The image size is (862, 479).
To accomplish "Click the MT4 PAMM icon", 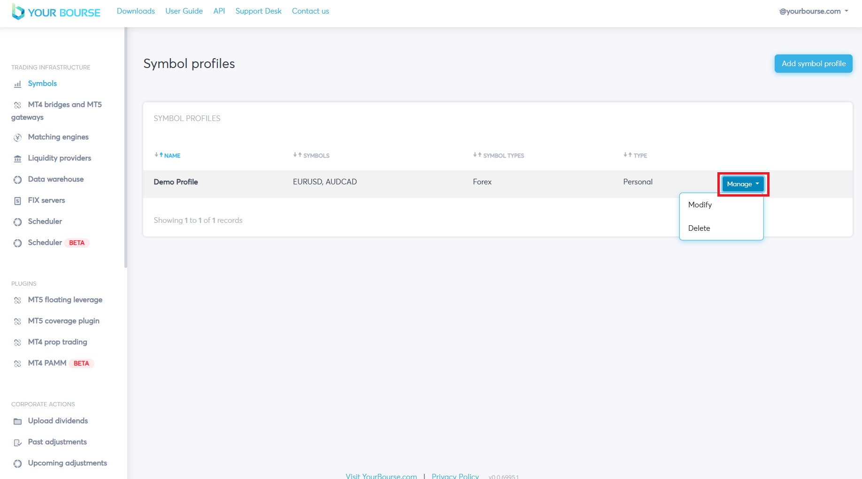I will coord(17,364).
